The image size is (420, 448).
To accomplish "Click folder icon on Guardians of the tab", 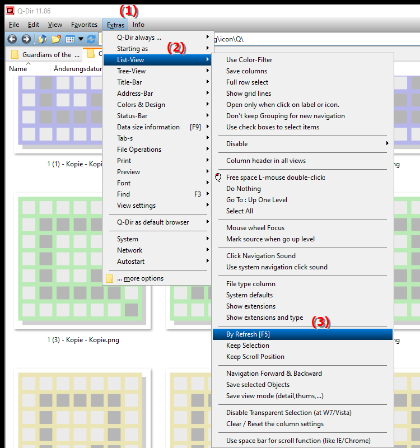I will point(15,54).
